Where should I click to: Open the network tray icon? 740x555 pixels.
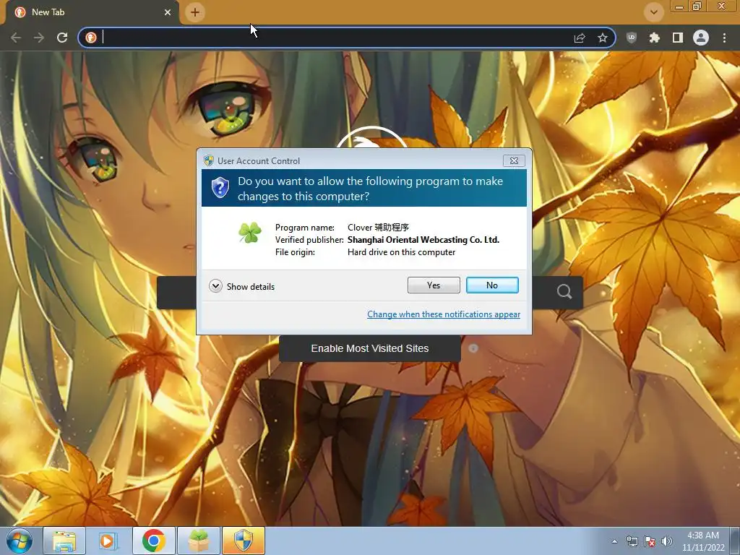click(632, 541)
